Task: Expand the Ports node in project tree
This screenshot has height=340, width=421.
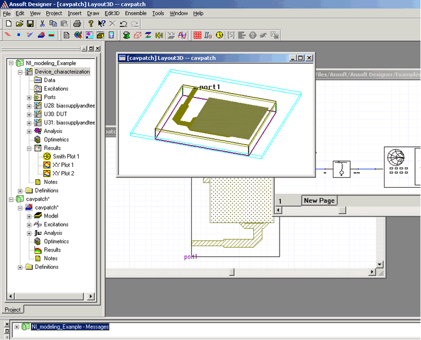Action: click(x=29, y=98)
